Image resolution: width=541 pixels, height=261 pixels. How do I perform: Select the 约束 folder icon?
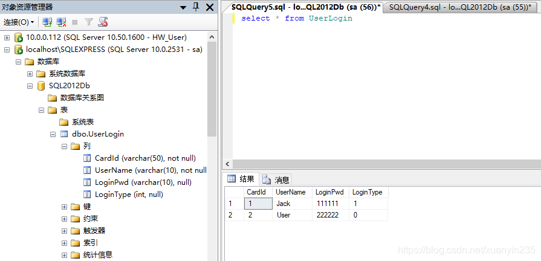tap(75, 219)
